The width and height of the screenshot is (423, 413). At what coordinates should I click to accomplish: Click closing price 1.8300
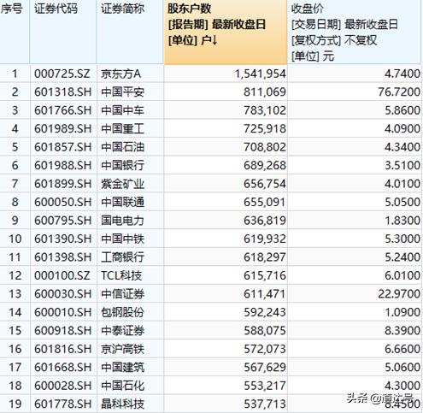(402, 221)
